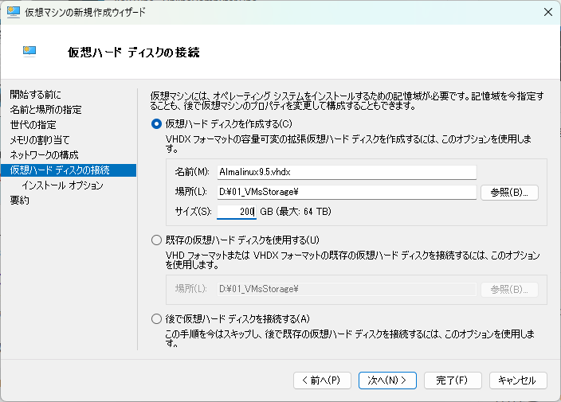Click the wizard icon in the title bar

(14, 12)
